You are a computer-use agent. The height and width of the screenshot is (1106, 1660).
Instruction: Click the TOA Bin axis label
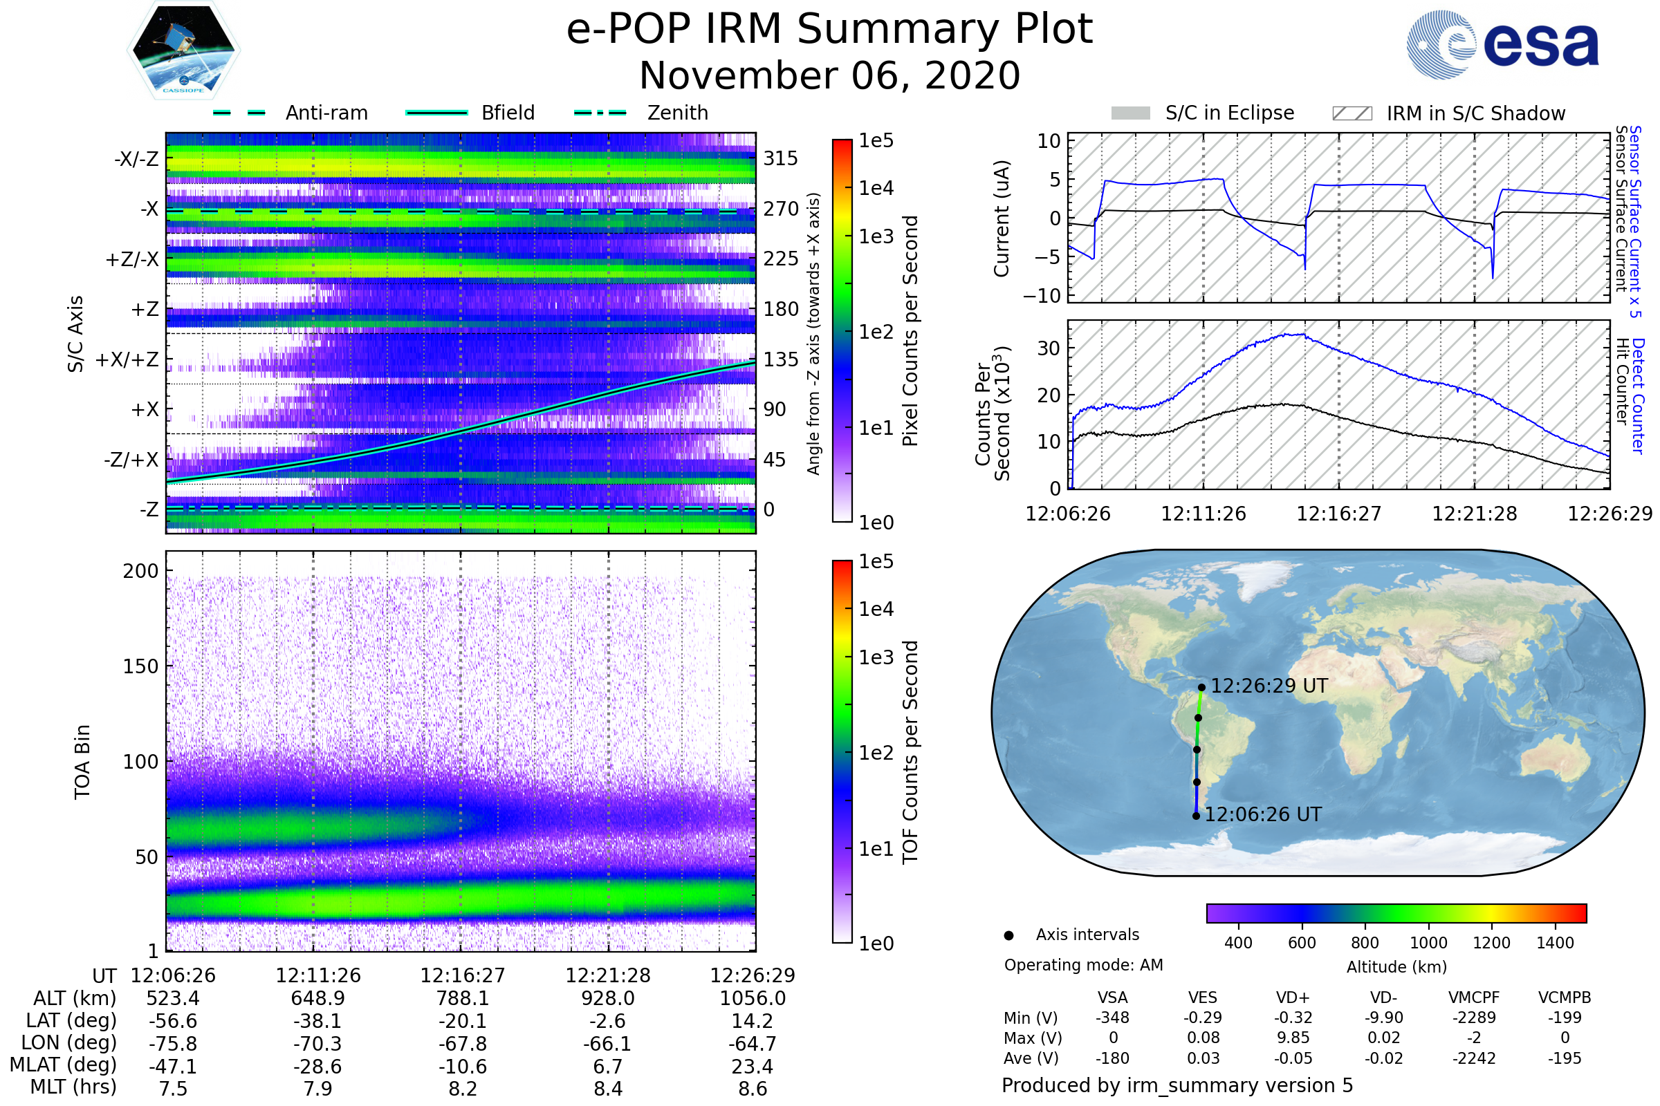82,761
